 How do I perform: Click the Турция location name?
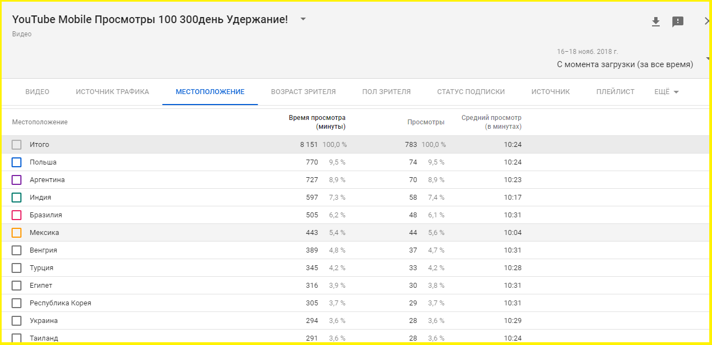tap(41, 268)
